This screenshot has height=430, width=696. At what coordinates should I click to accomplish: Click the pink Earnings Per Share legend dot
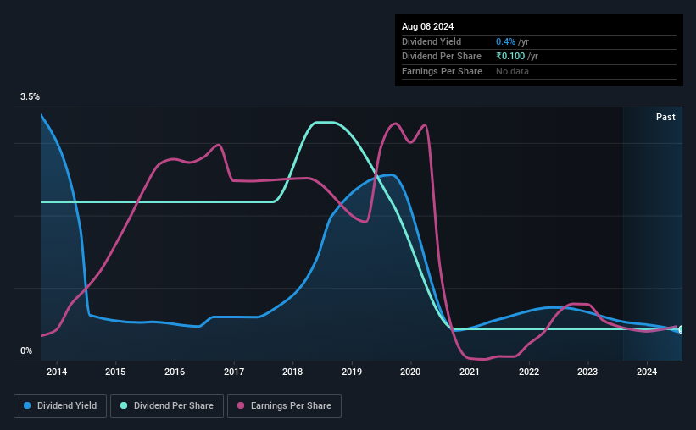(241, 405)
